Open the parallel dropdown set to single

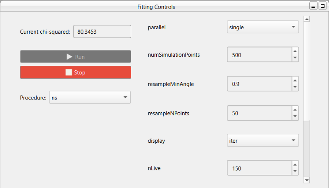(x=263, y=27)
